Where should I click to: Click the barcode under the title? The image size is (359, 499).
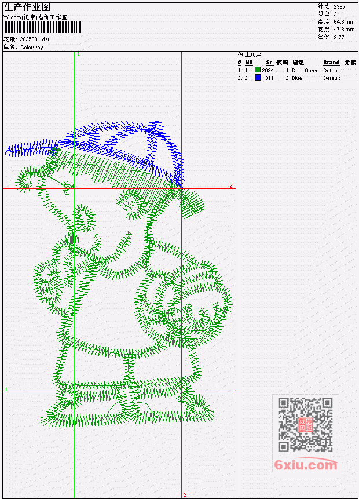point(43,27)
